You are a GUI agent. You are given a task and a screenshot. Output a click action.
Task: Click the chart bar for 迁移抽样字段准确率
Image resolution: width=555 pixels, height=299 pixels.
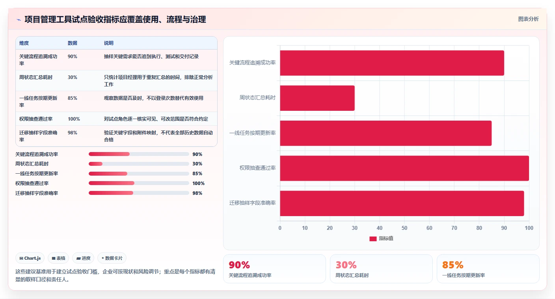point(402,203)
